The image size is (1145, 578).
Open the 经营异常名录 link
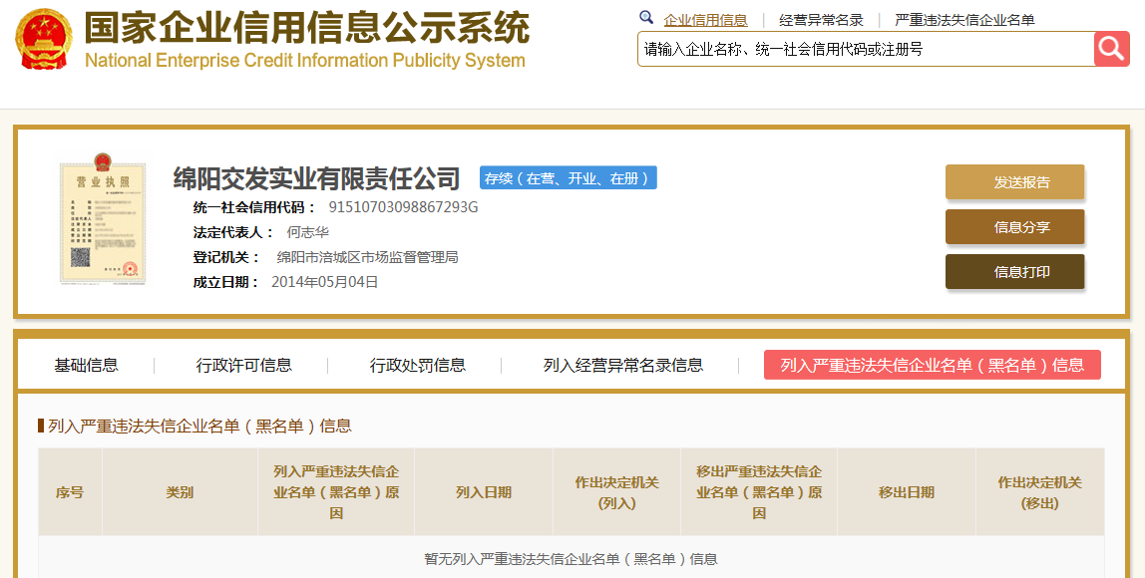coord(822,21)
